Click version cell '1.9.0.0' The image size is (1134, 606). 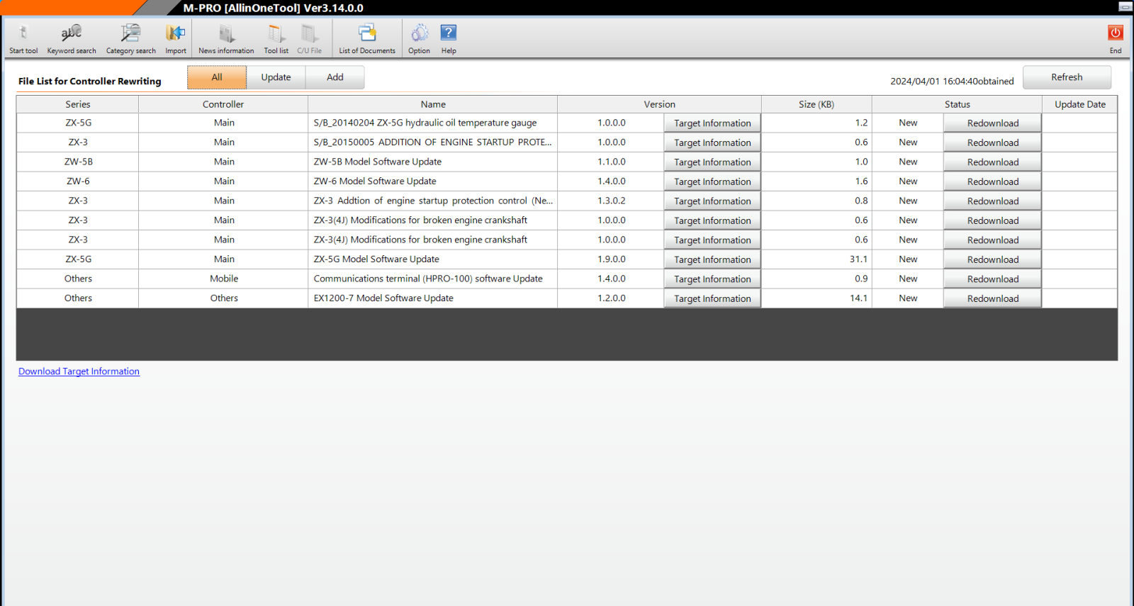click(x=611, y=259)
